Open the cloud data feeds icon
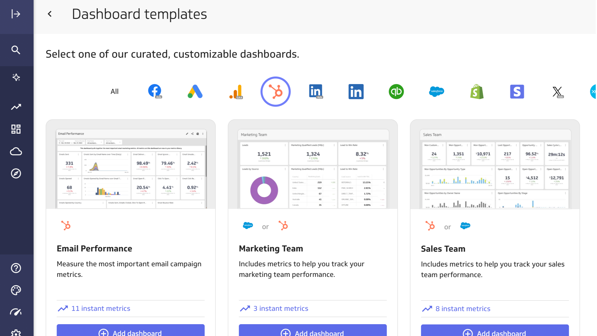This screenshot has height=336, width=597. (x=16, y=151)
